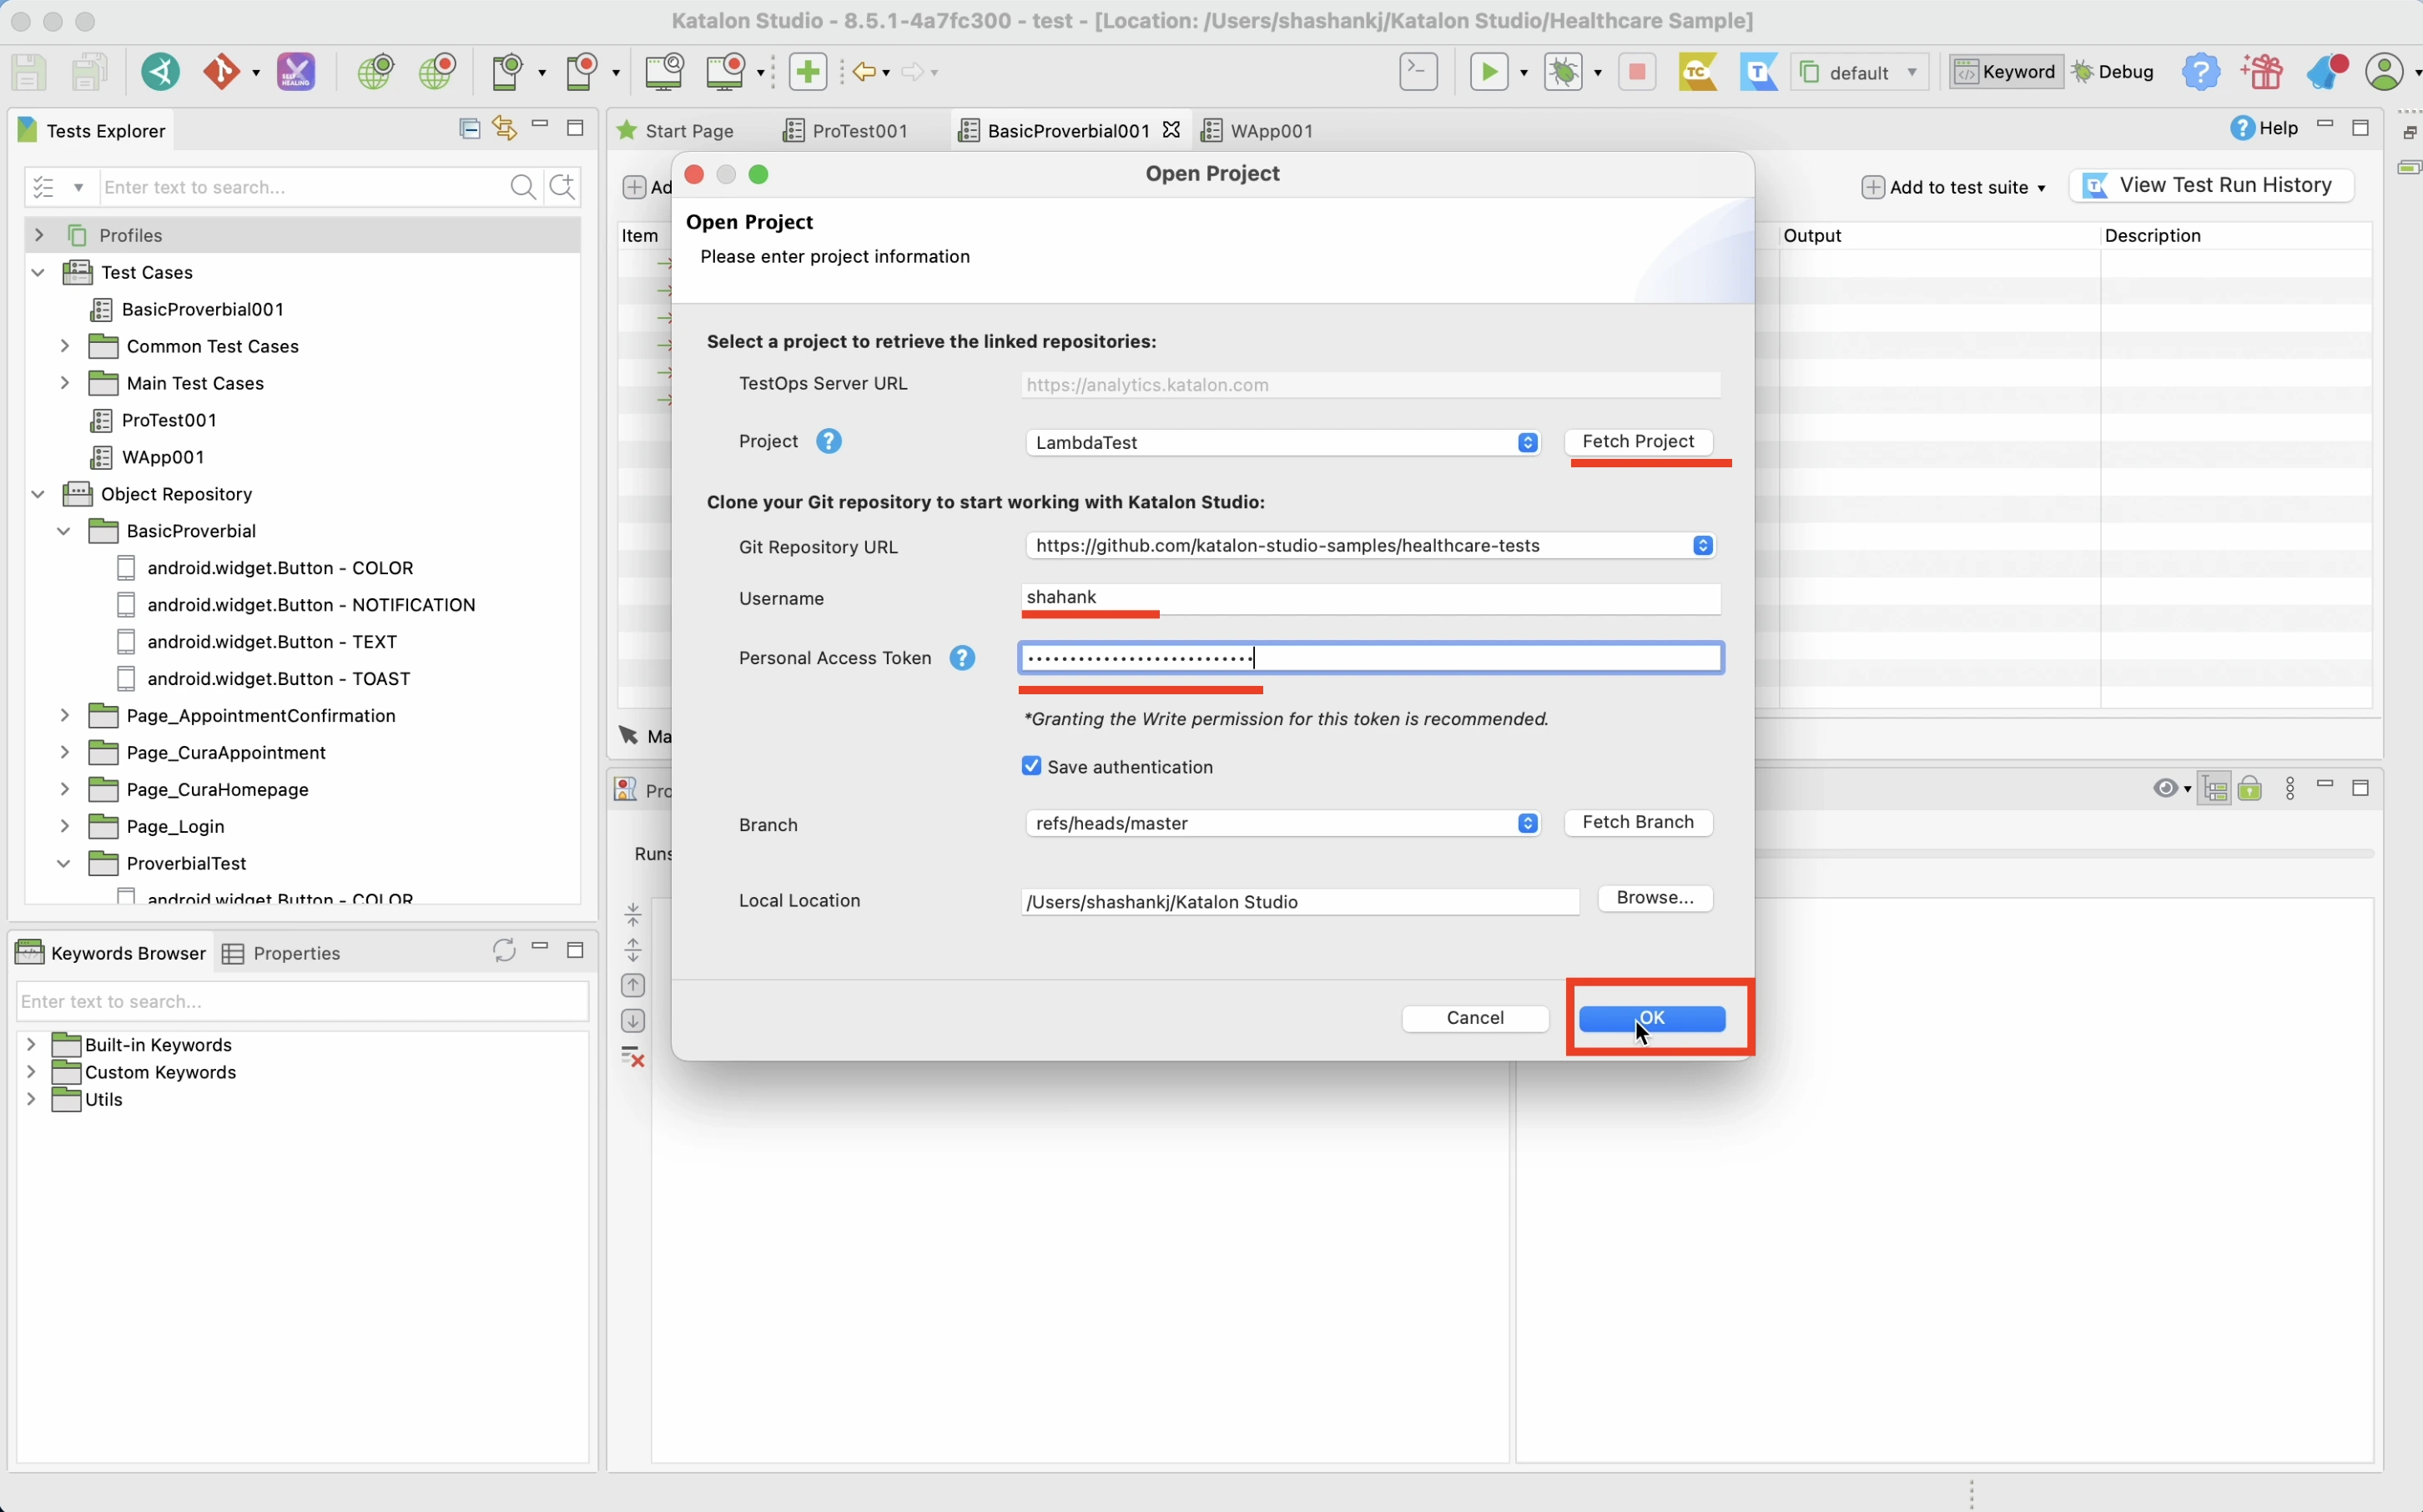Viewport: 2423px width, 1512px height.
Task: Expand the Common Test Cases folder
Action: point(65,346)
